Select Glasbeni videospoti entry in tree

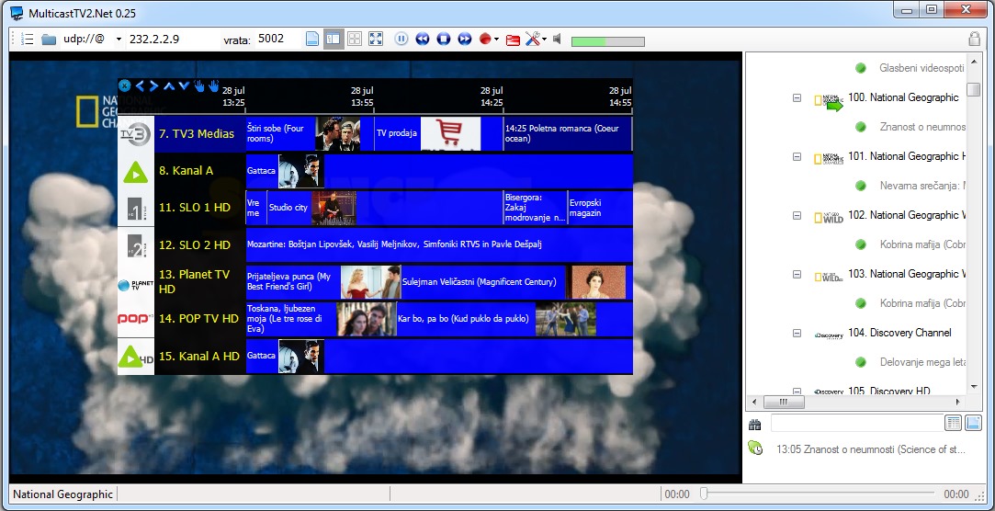(x=922, y=68)
